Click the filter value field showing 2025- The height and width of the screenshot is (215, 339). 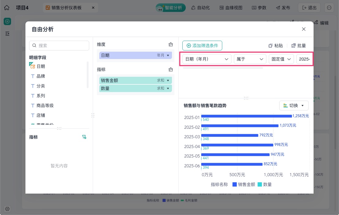point(305,59)
